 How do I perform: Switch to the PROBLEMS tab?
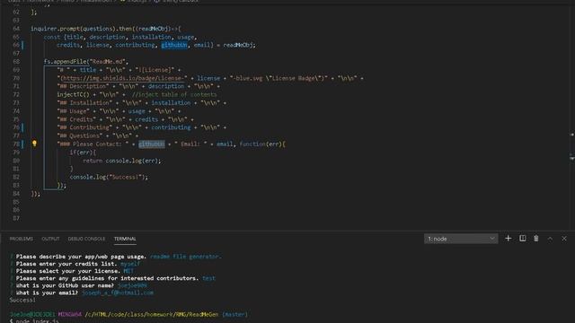[x=22, y=239]
